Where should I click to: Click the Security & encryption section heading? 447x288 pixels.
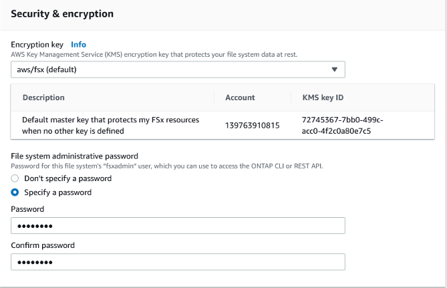pyautogui.click(x=62, y=14)
